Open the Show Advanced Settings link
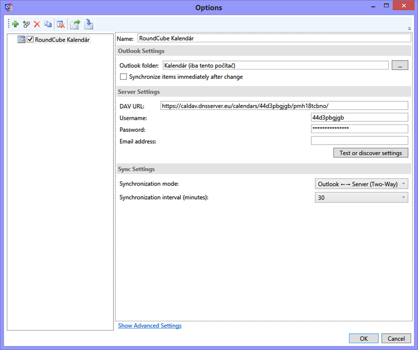This screenshot has height=350, width=418. click(x=150, y=325)
